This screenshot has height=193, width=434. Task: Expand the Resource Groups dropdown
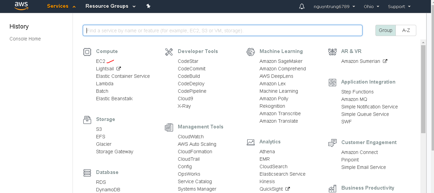pos(110,6)
